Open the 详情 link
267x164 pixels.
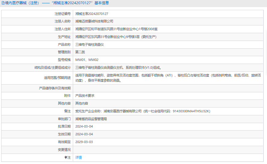(79, 157)
